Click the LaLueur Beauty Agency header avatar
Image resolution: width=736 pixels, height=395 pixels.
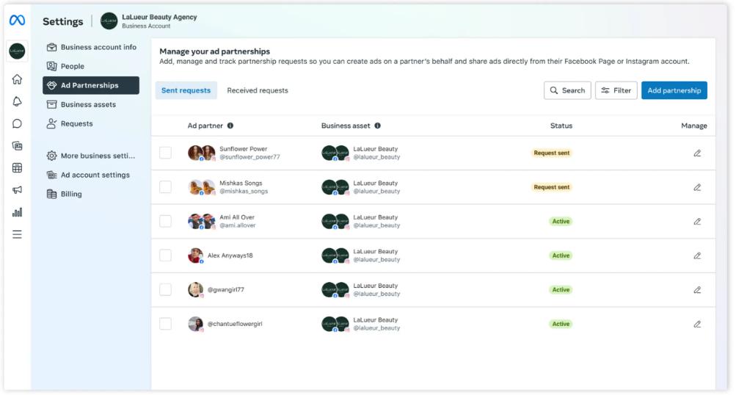pyautogui.click(x=109, y=21)
